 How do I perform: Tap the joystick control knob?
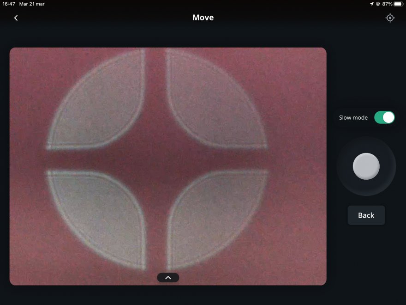pos(366,166)
